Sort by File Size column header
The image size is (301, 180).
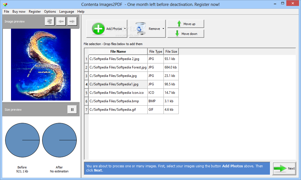[171, 52]
